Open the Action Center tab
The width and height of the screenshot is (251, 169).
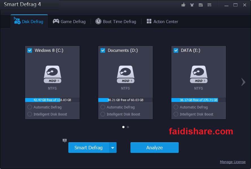(162, 21)
